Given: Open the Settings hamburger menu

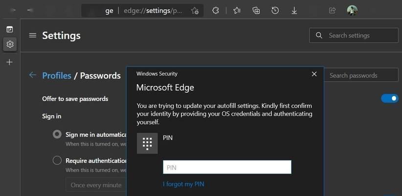Looking at the screenshot, I should (x=33, y=35).
